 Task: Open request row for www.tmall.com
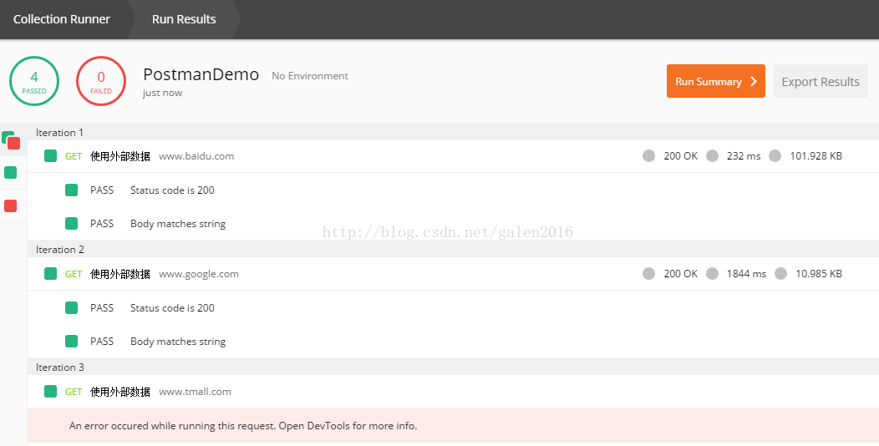click(x=453, y=392)
